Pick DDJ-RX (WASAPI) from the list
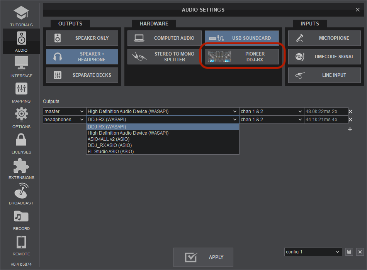367x270 pixels. point(163,127)
